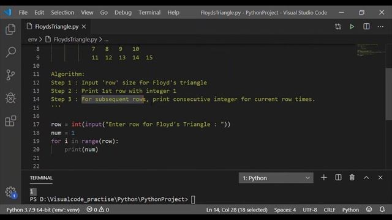The height and width of the screenshot is (220, 392).
Task: Click the warnings triangle in status bar
Action: click(101, 210)
